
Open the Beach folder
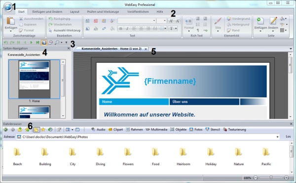pyautogui.click(x=17, y=157)
